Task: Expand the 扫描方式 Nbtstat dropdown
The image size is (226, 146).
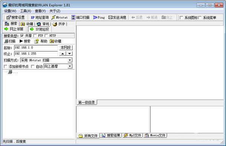Action: 70,60
